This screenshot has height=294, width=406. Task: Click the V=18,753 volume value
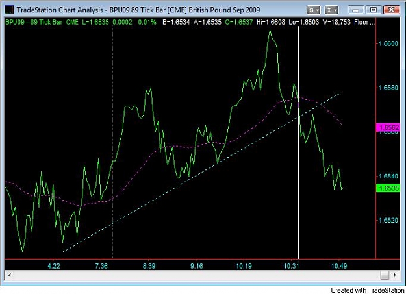pos(336,22)
